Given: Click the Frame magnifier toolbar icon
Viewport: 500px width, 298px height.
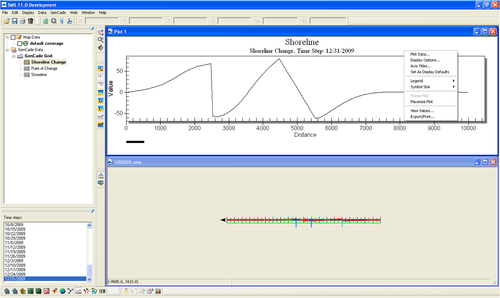Looking at the screenshot, I should (x=54, y=21).
